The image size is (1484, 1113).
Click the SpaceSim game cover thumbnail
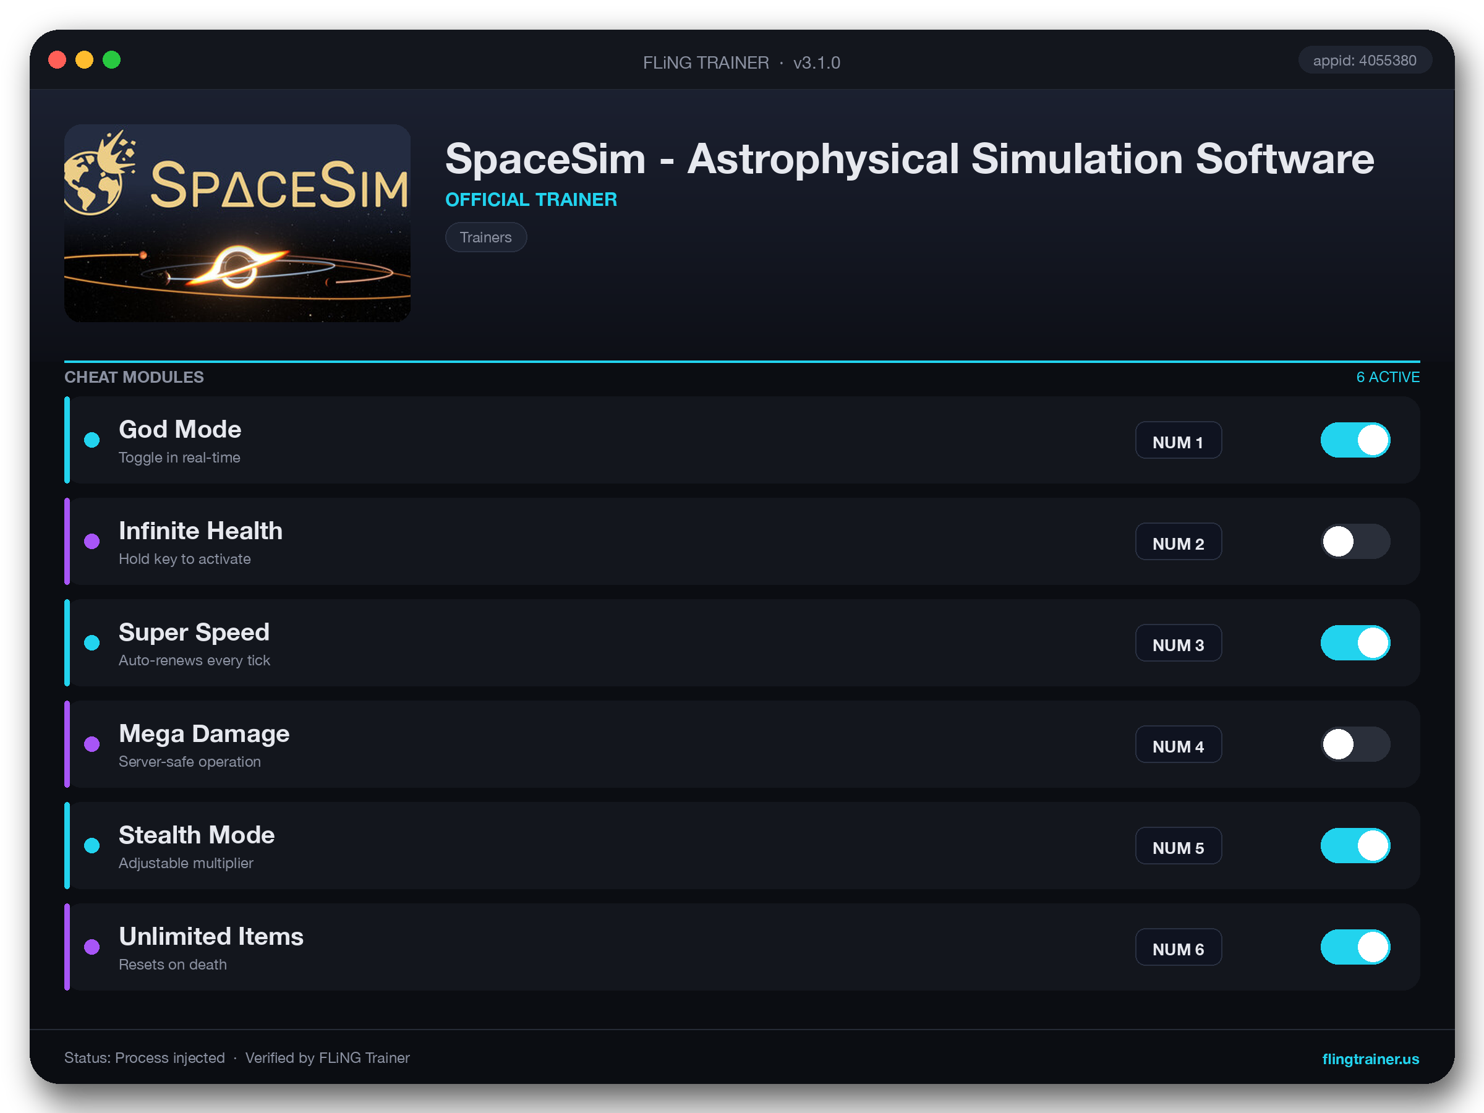(x=237, y=223)
